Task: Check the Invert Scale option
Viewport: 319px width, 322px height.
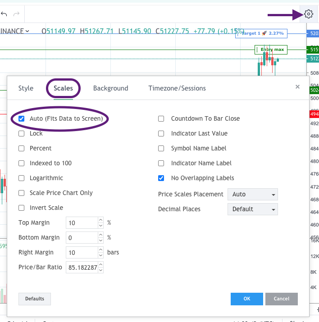Action: (x=22, y=208)
